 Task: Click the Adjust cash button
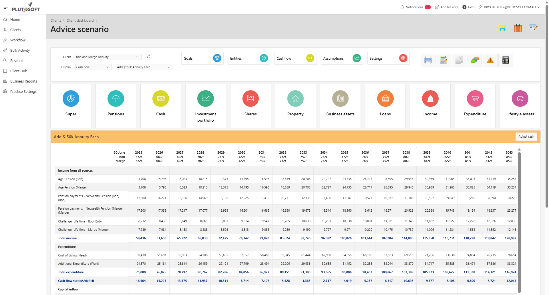(526, 137)
